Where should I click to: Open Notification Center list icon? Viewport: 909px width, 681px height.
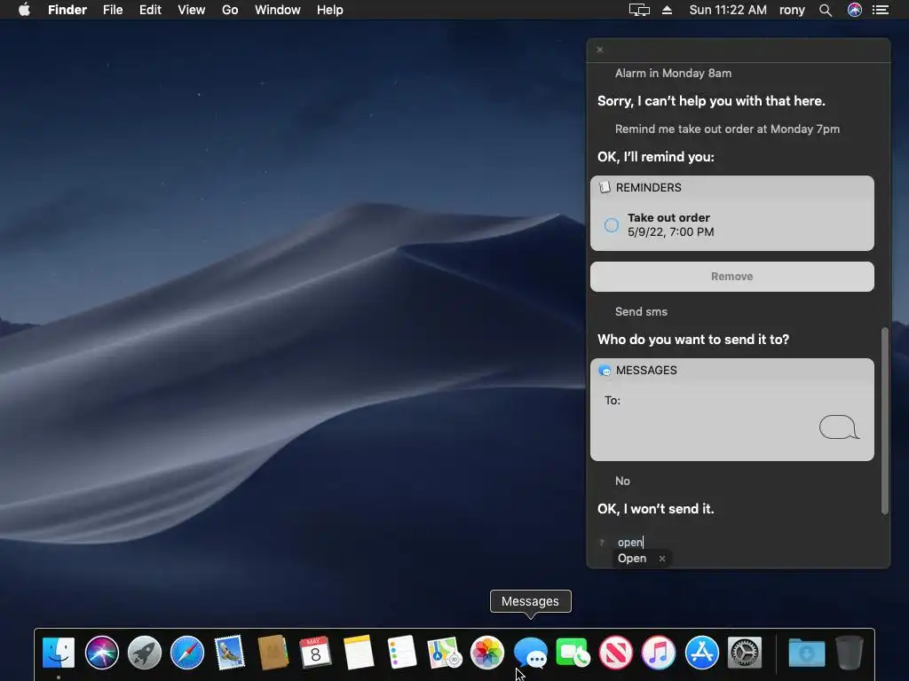881,10
